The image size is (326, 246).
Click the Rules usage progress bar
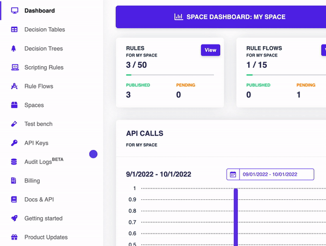[x=170, y=75]
